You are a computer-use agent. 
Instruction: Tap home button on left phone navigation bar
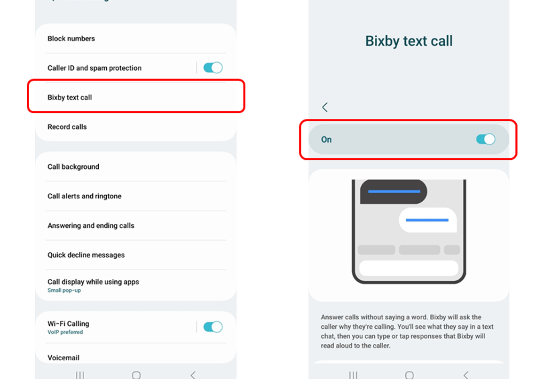(x=136, y=375)
